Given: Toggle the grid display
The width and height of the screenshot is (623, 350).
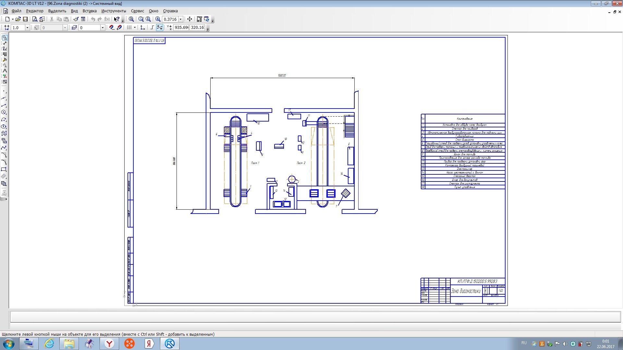Looking at the screenshot, I should coord(129,28).
